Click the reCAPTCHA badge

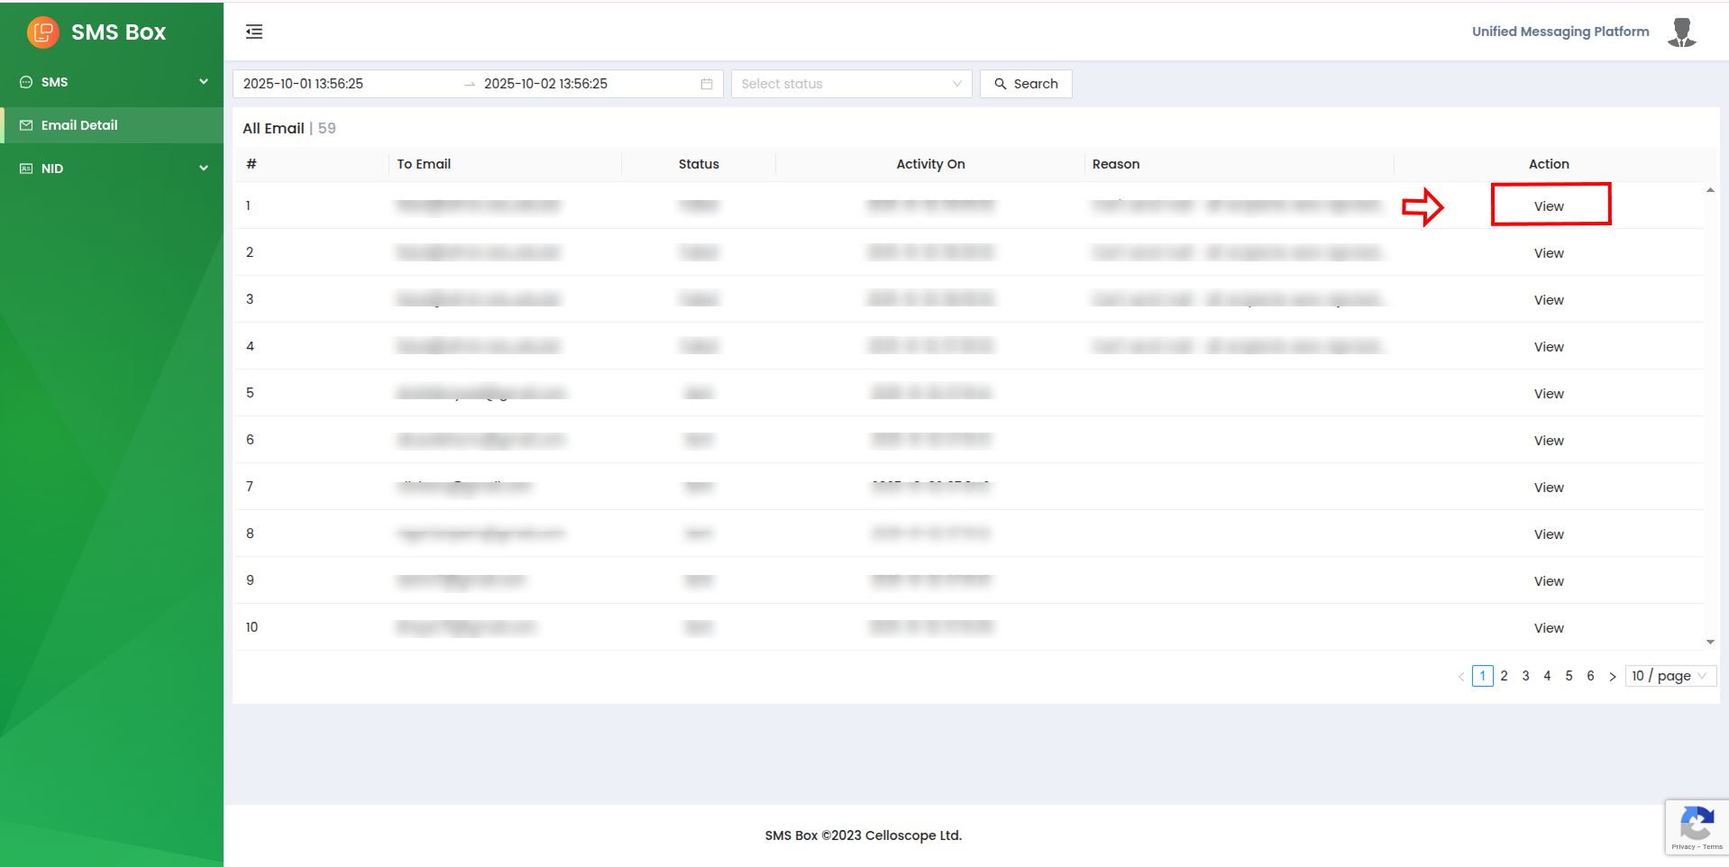(1697, 826)
